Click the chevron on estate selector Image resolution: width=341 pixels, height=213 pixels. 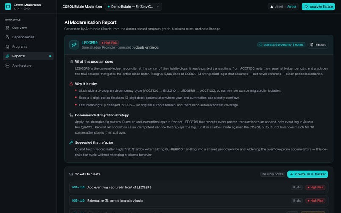[157, 7]
